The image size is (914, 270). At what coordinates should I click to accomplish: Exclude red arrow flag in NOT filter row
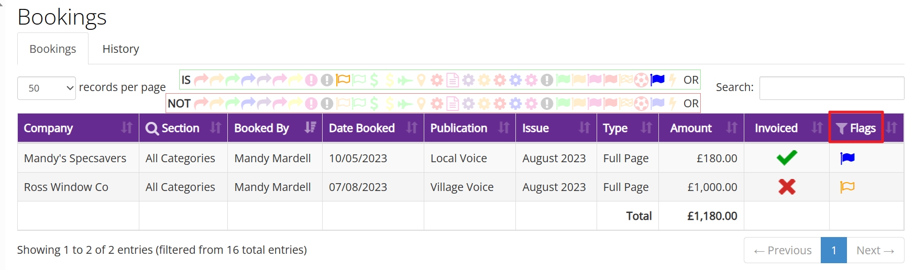(x=201, y=103)
